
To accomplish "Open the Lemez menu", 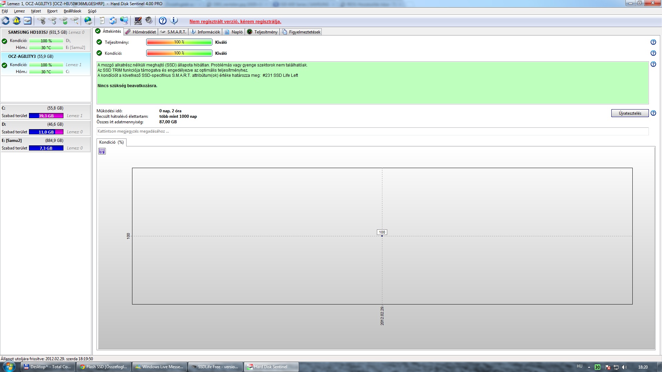I will (x=19, y=11).
